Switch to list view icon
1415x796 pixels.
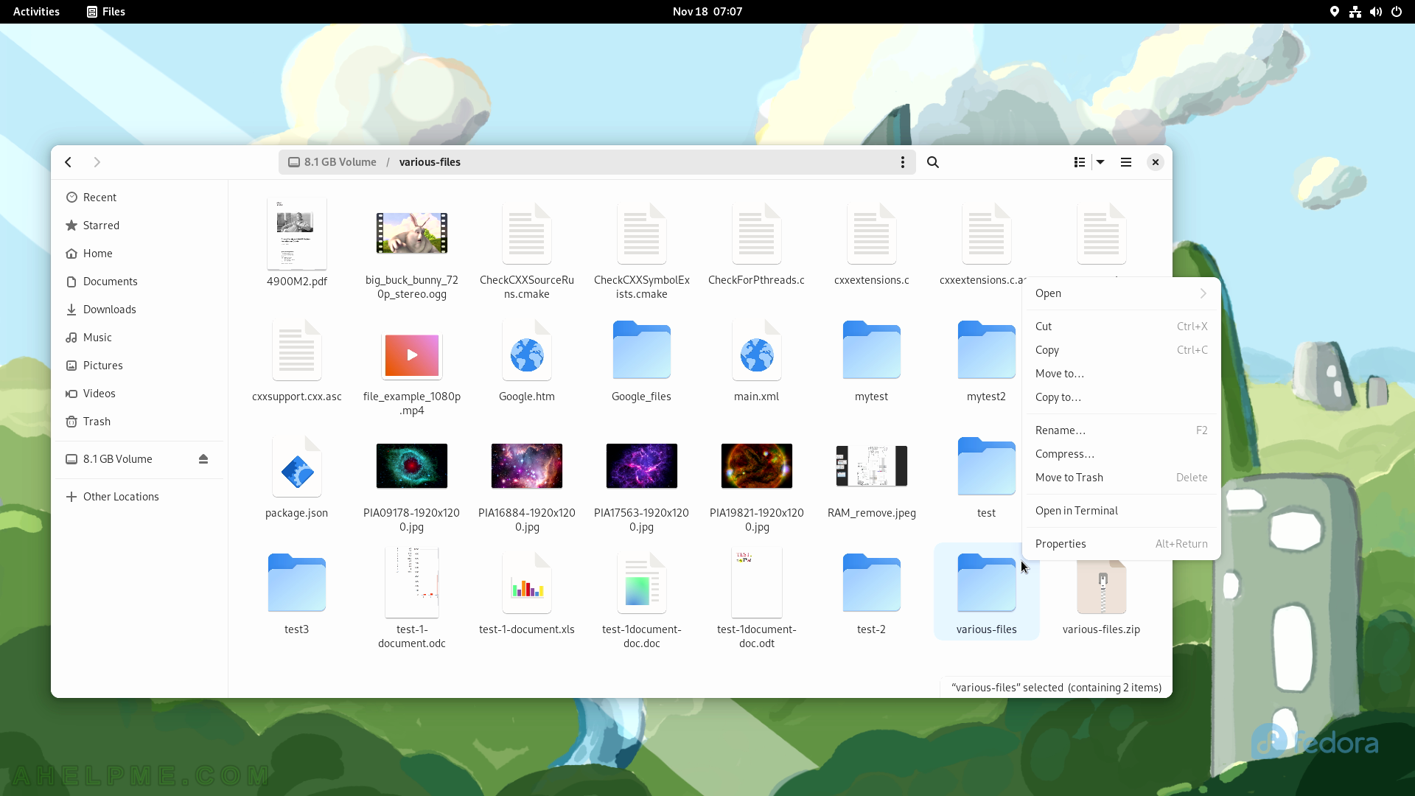click(1080, 162)
